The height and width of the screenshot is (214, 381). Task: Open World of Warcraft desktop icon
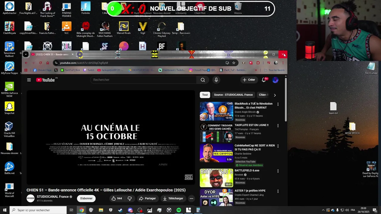coord(10,190)
